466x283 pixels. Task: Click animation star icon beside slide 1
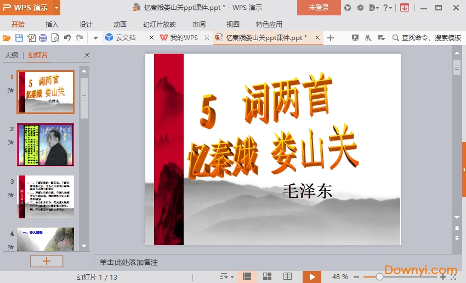tap(11, 90)
